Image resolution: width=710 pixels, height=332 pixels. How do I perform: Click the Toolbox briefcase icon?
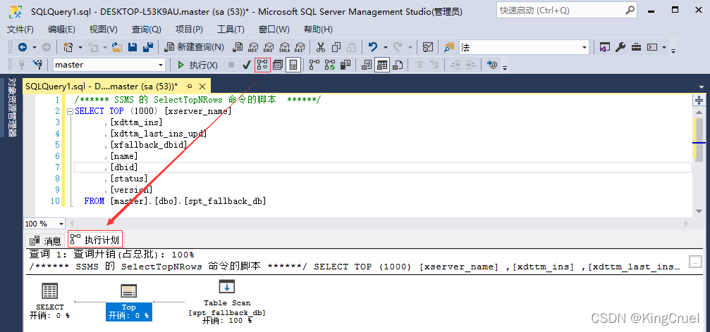(x=637, y=47)
